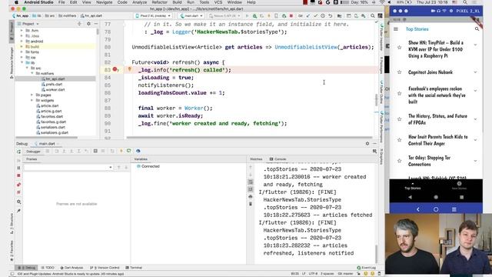
Task: Open the frames thread dropdown
Action: [68, 168]
